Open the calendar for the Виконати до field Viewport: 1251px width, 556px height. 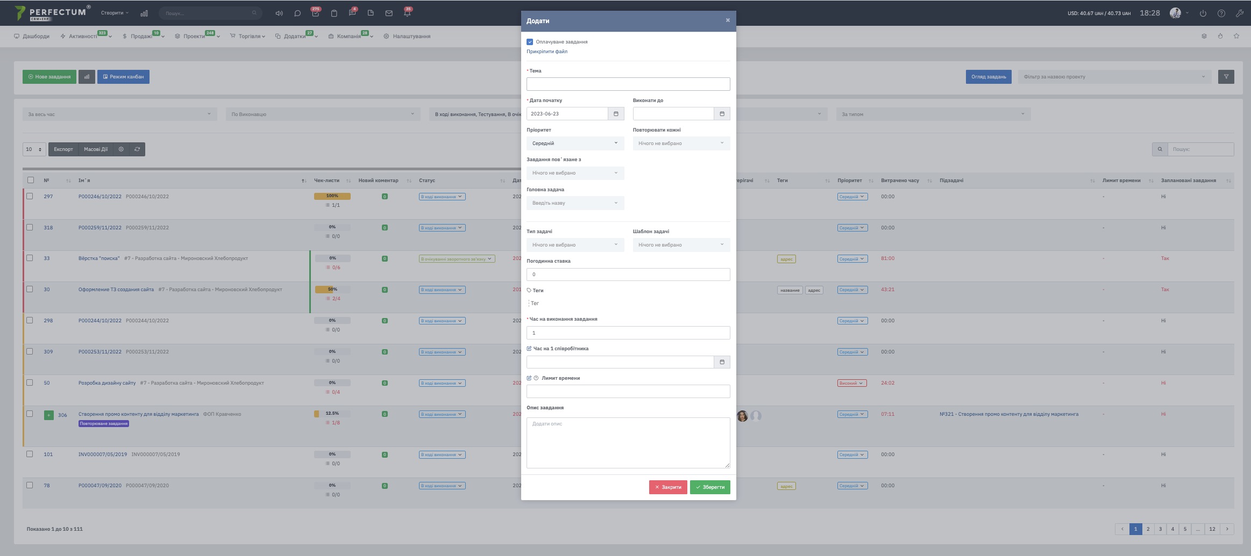pyautogui.click(x=722, y=114)
